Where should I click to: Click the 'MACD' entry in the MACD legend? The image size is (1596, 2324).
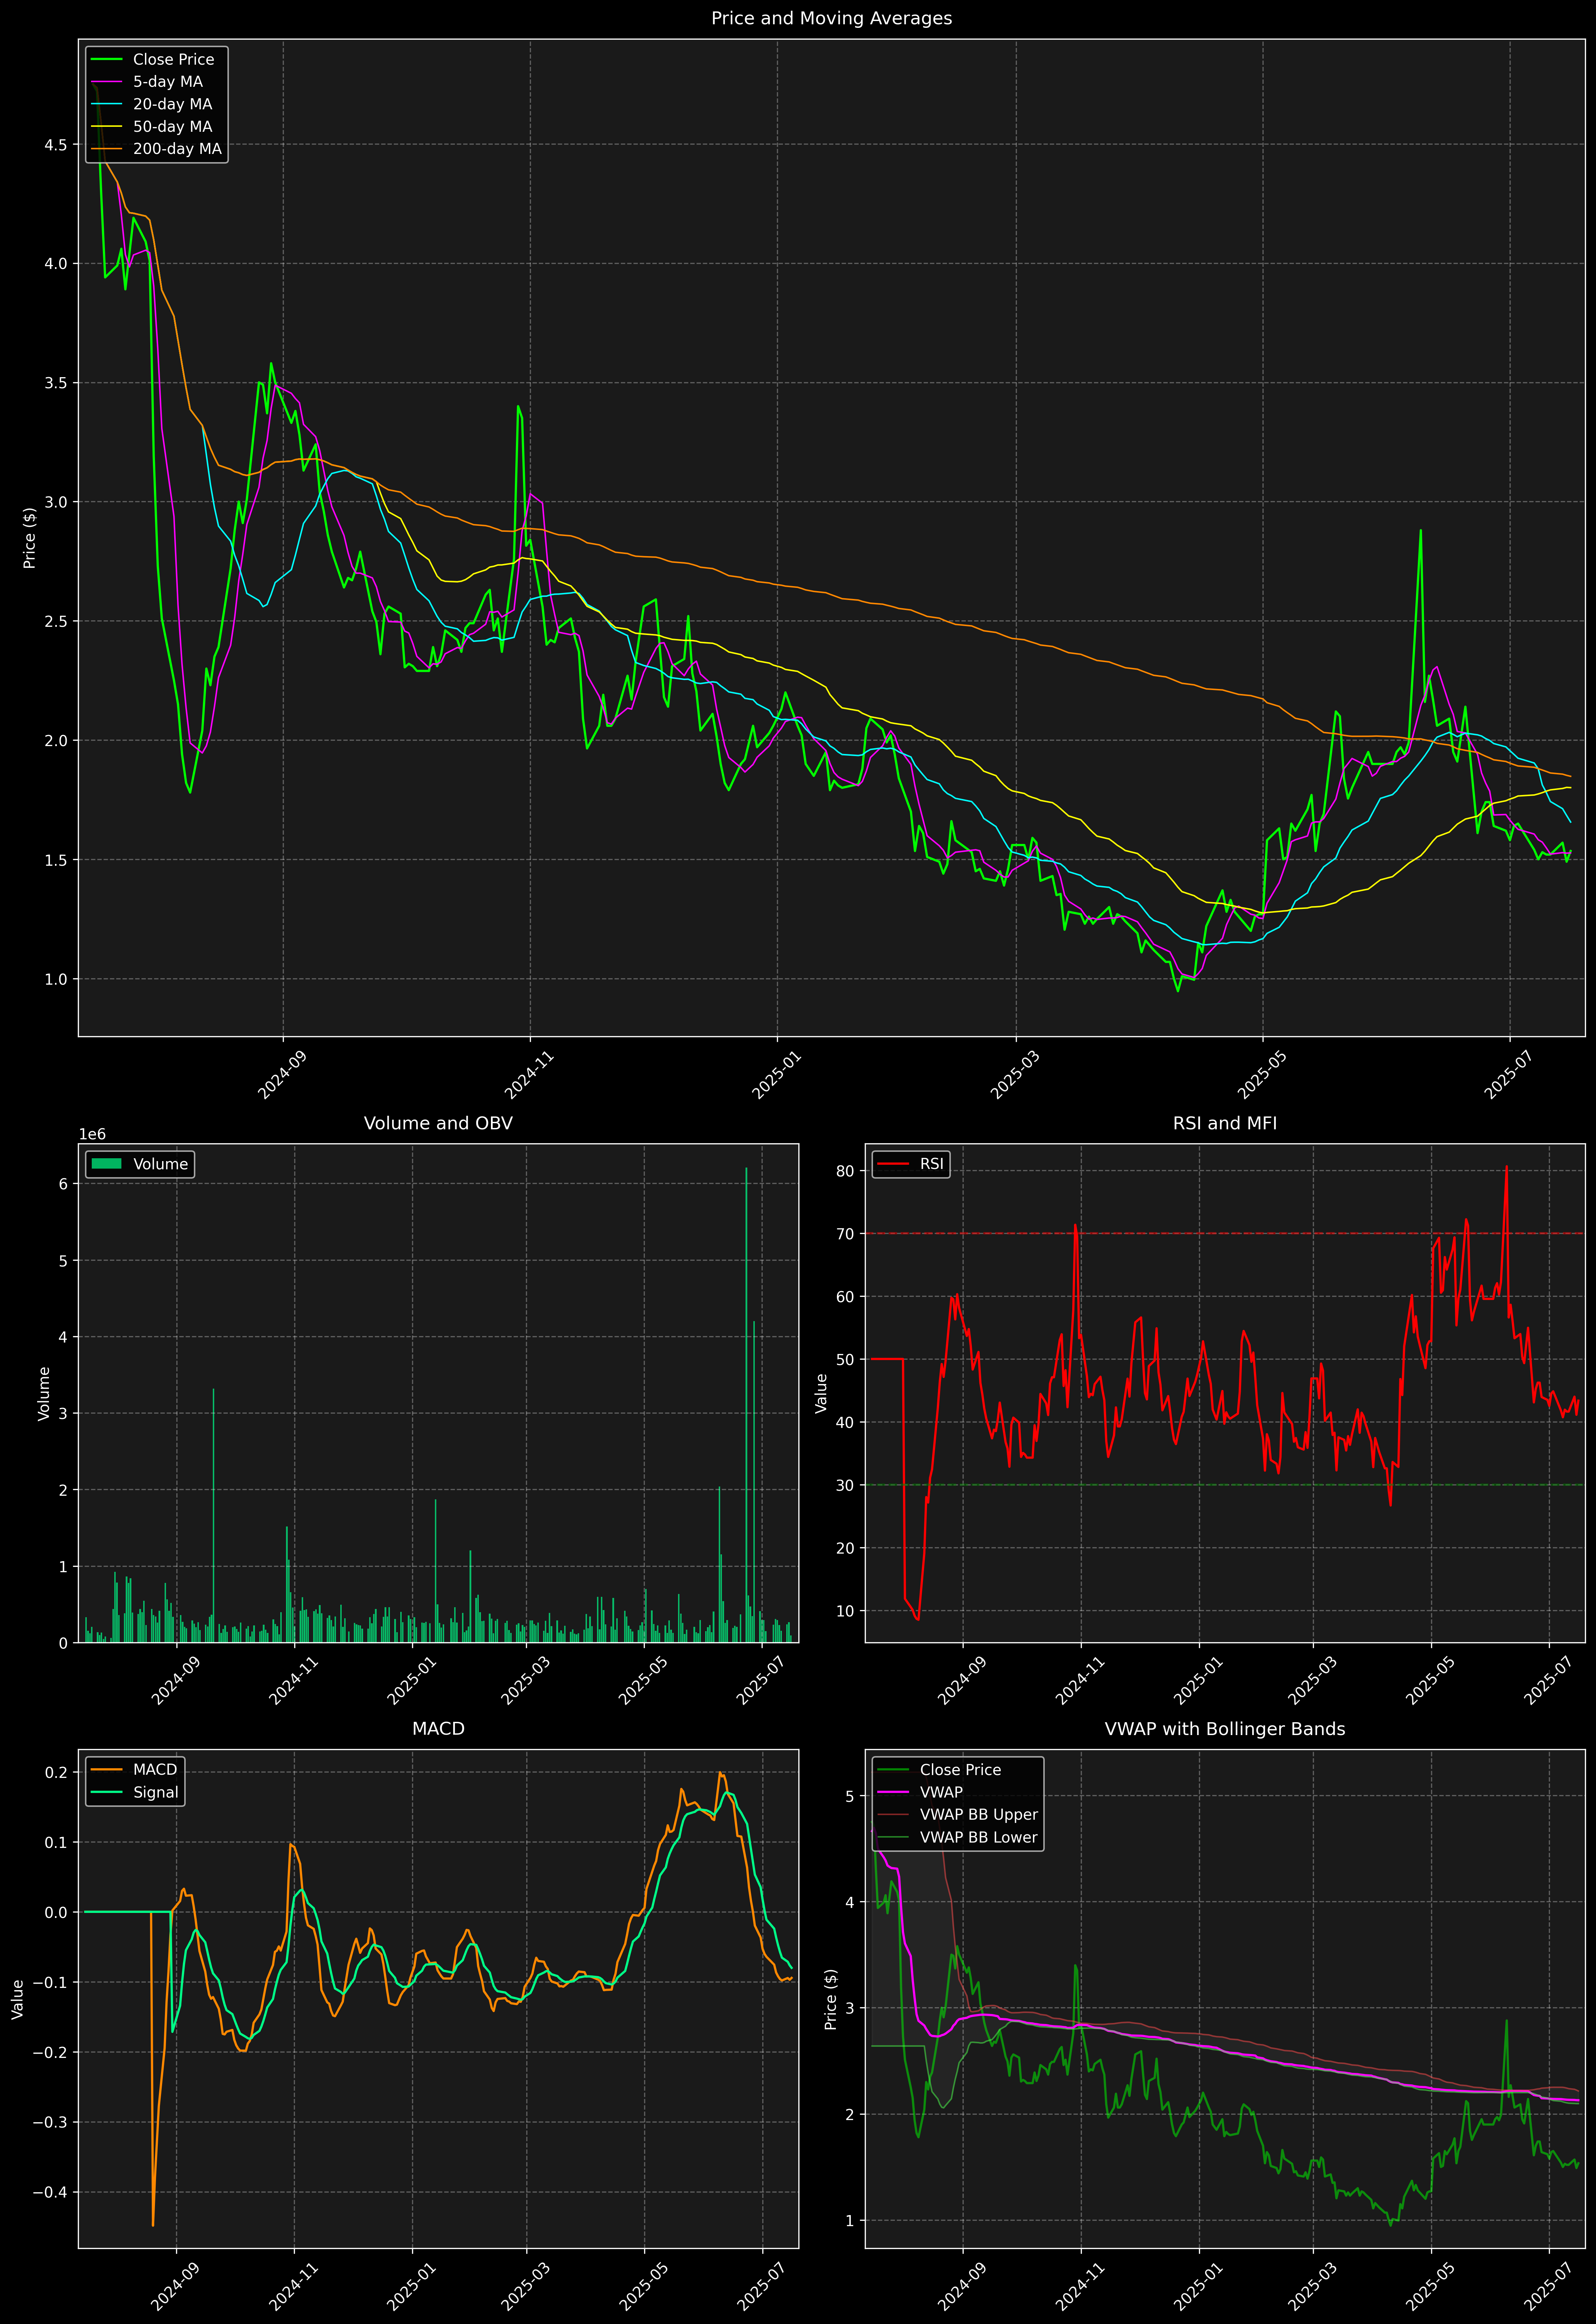click(x=155, y=1770)
